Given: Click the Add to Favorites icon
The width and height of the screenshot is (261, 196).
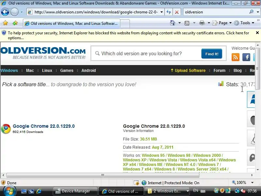Looking at the screenshot, I should tap(15, 23).
